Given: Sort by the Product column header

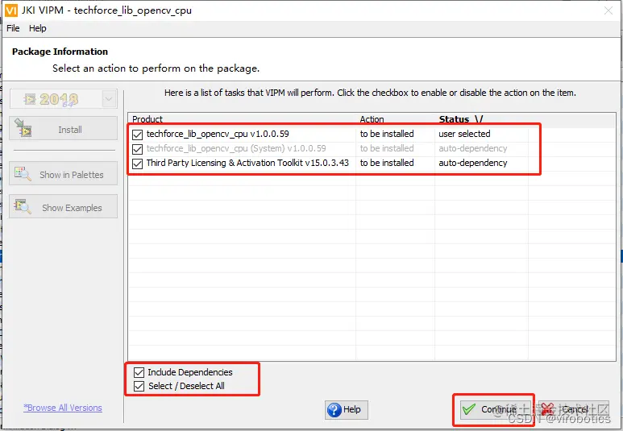Looking at the screenshot, I should [x=147, y=119].
